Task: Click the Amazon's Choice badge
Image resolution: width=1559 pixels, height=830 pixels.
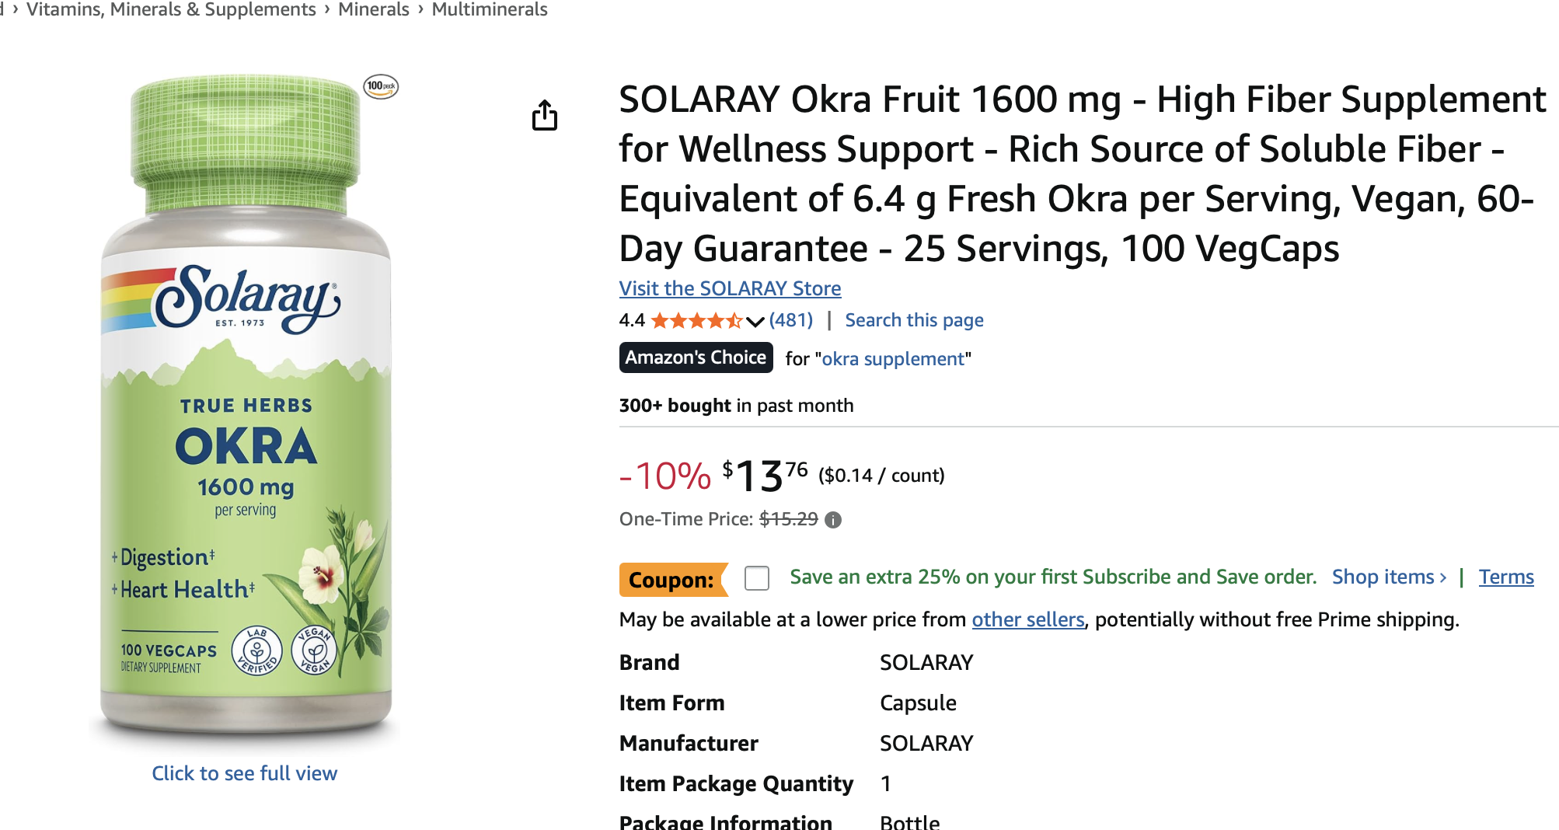Action: point(695,357)
